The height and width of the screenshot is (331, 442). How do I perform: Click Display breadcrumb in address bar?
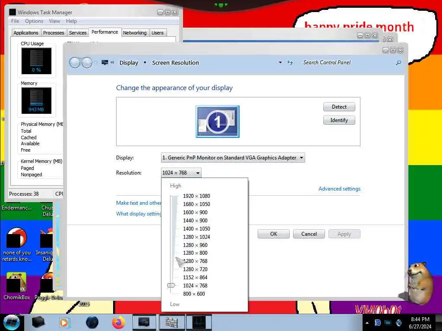pos(129,62)
